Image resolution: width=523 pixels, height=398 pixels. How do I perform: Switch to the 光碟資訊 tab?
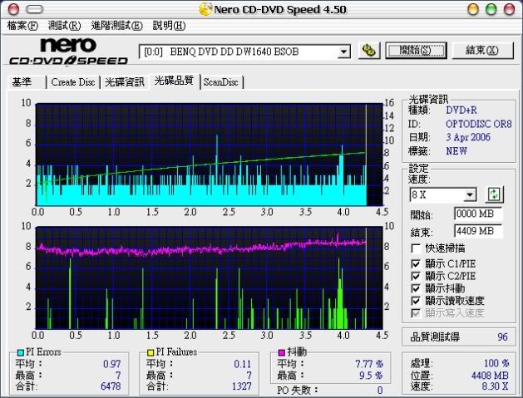coord(125,82)
